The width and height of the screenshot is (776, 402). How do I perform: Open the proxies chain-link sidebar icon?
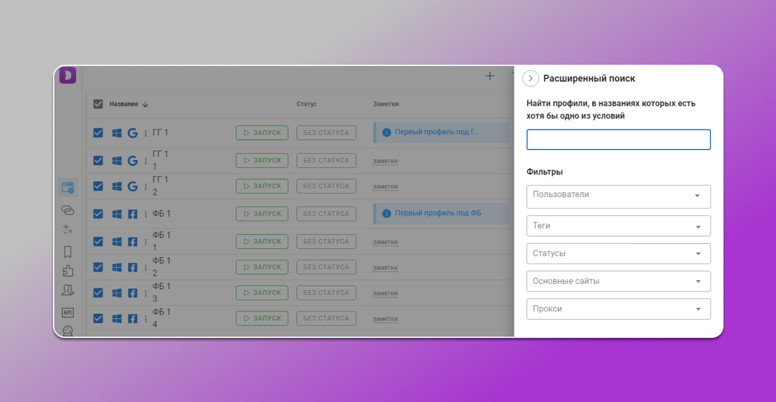pos(68,210)
